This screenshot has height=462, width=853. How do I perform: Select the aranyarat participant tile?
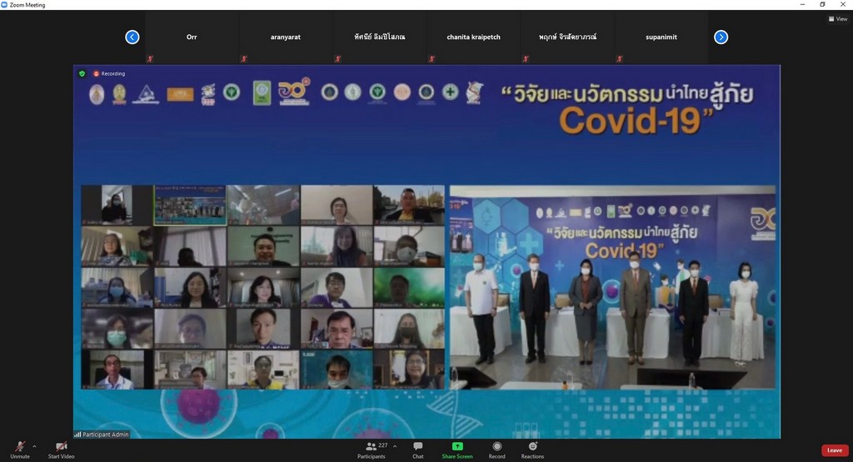click(x=286, y=37)
